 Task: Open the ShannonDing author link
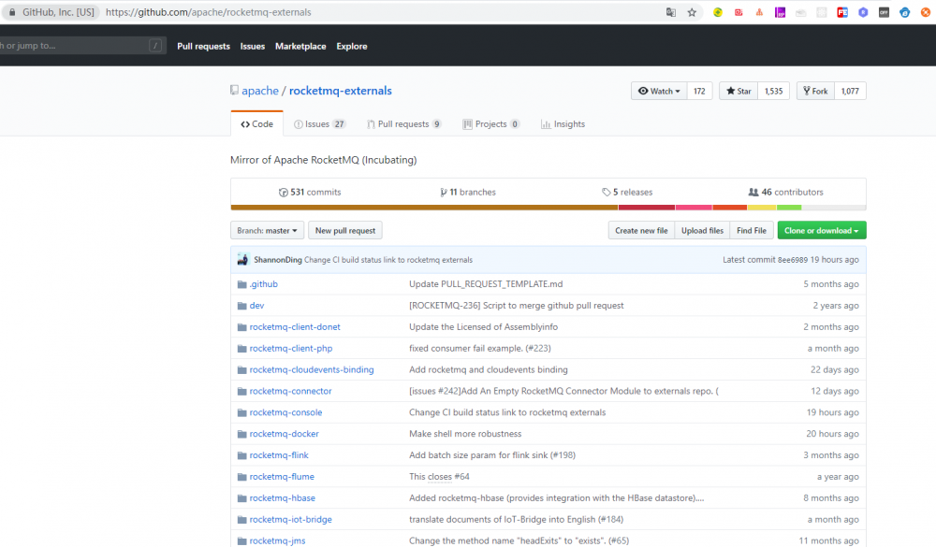point(278,260)
